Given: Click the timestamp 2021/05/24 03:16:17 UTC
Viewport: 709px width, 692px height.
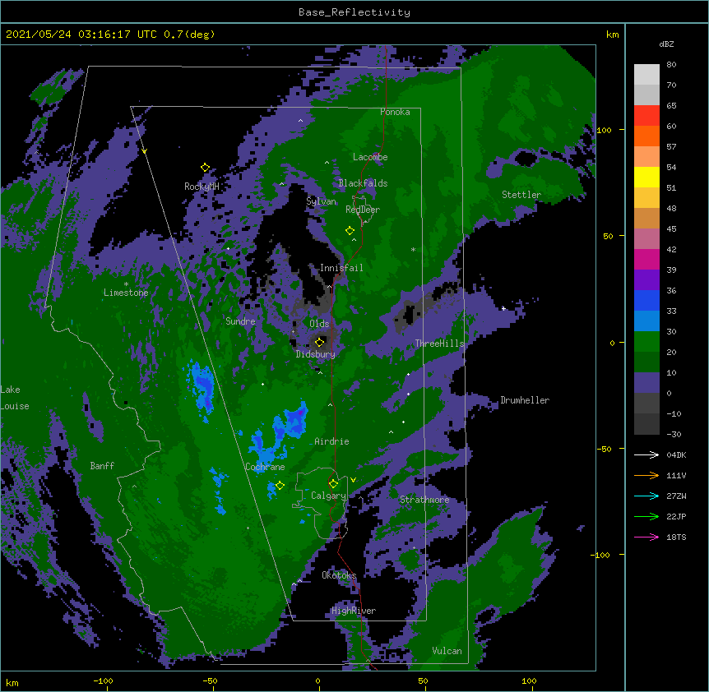Looking at the screenshot, I should [x=81, y=35].
